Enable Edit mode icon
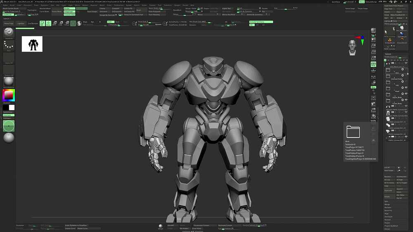Viewport: 413px width, 232px height. [x=42, y=24]
